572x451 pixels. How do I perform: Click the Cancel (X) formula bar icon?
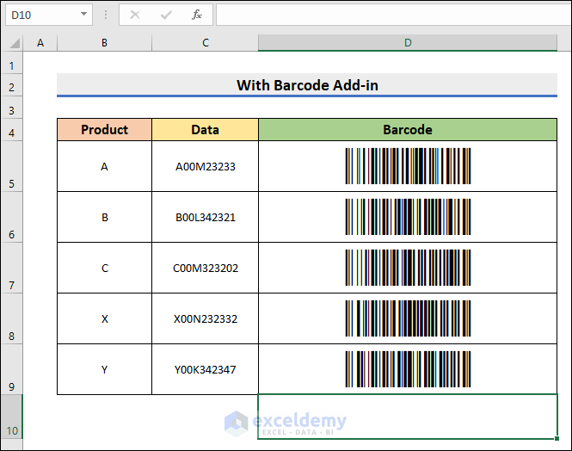tap(135, 15)
